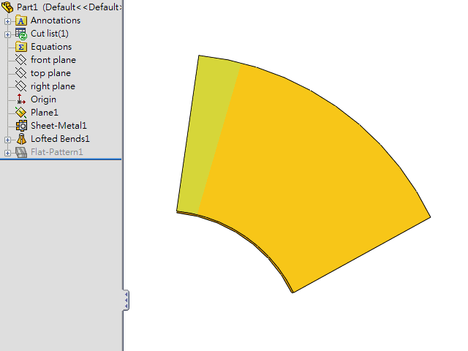This screenshot has height=351, width=468.
Task: Click the Flat-Pattern1 feature icon
Action: click(21, 152)
